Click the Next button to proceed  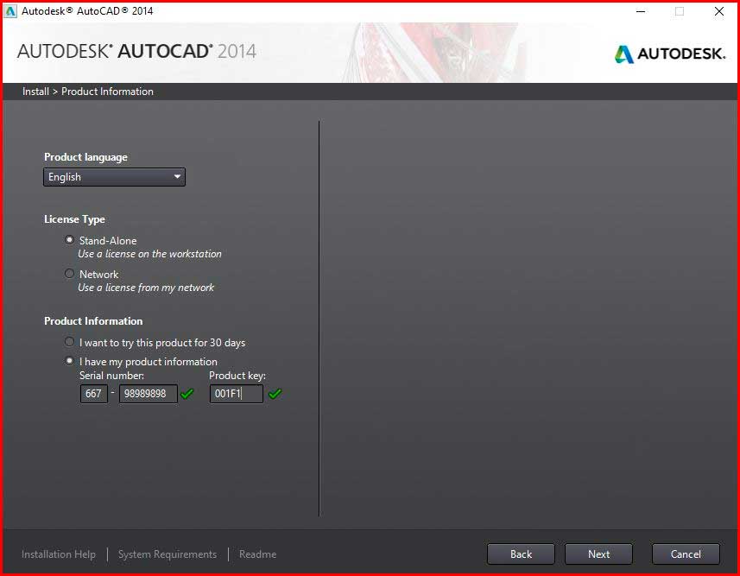[x=598, y=554]
